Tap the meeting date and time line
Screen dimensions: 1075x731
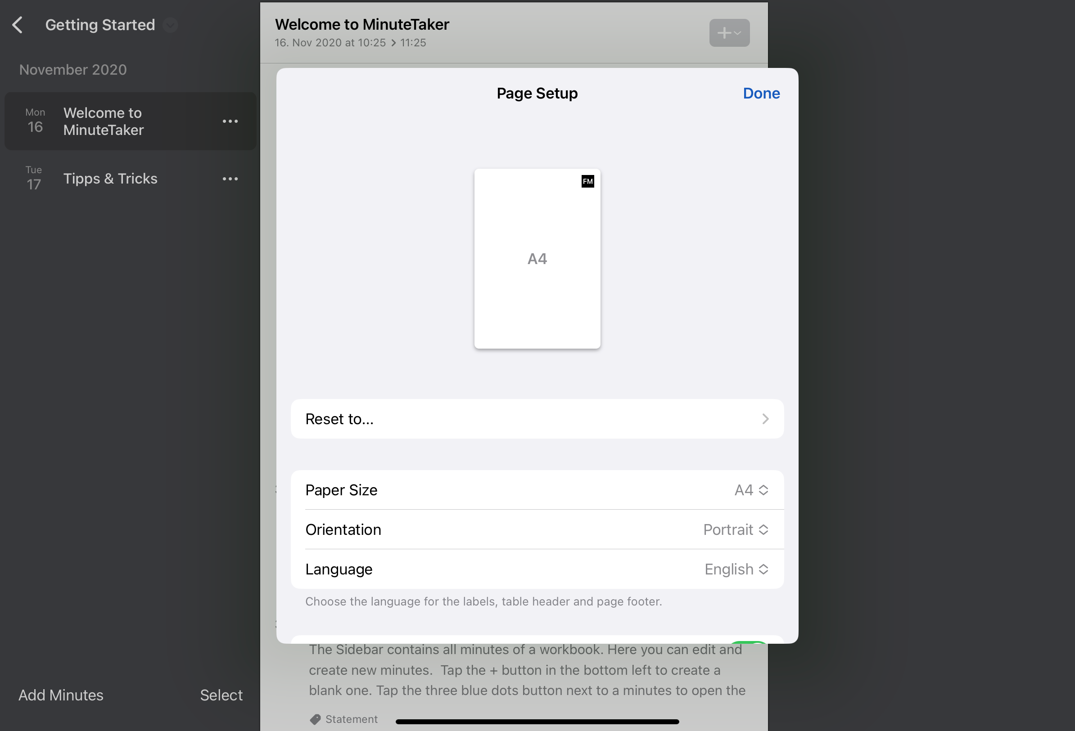350,43
